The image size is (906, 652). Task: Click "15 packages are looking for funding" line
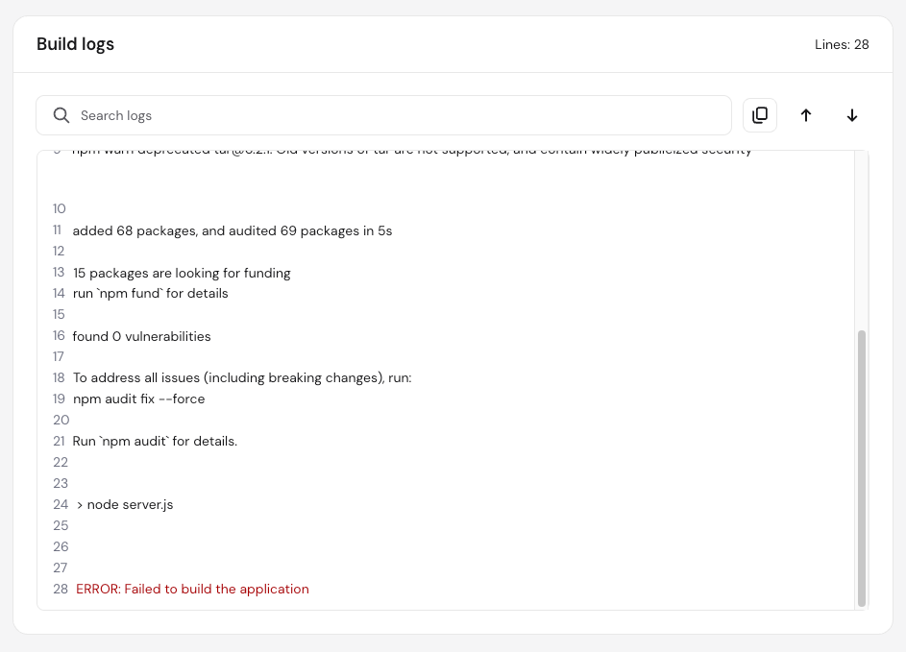182,273
